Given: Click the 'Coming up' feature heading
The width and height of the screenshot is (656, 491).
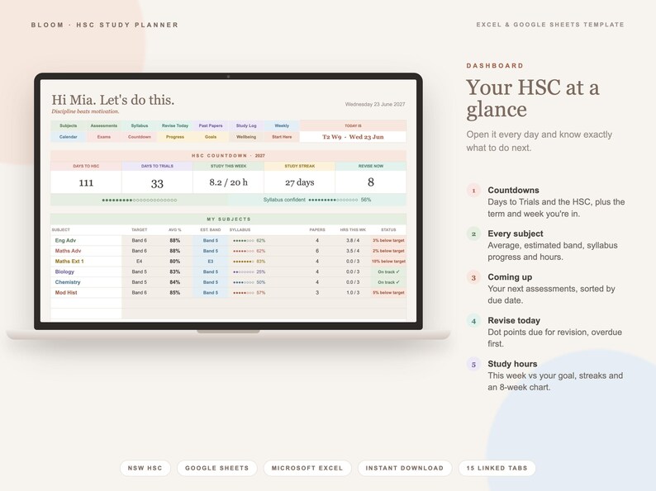Looking at the screenshot, I should (510, 277).
